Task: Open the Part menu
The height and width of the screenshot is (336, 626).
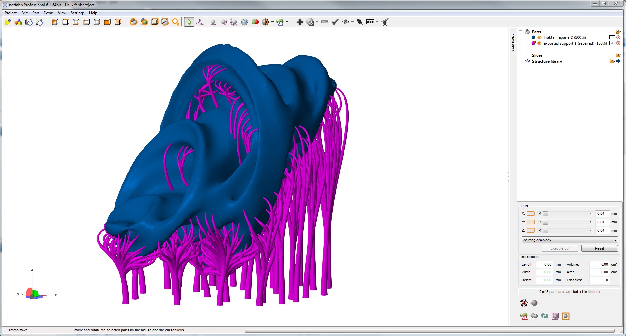Action: [x=36, y=13]
